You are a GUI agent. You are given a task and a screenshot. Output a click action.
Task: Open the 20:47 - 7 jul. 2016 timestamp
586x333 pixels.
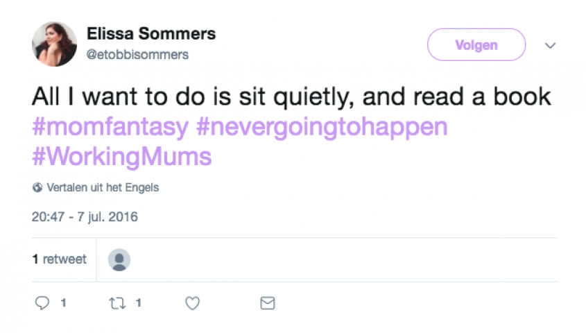(x=85, y=216)
